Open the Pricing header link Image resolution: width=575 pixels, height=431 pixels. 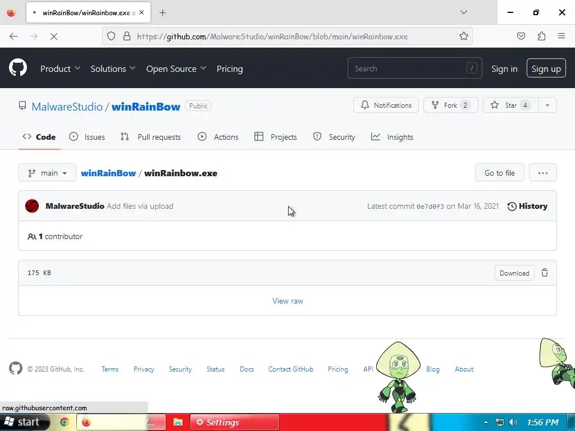[230, 68]
